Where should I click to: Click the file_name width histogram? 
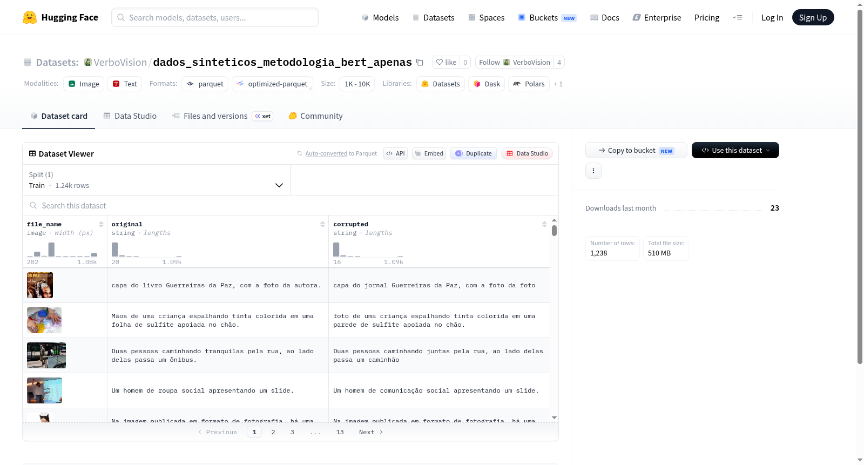click(x=62, y=249)
